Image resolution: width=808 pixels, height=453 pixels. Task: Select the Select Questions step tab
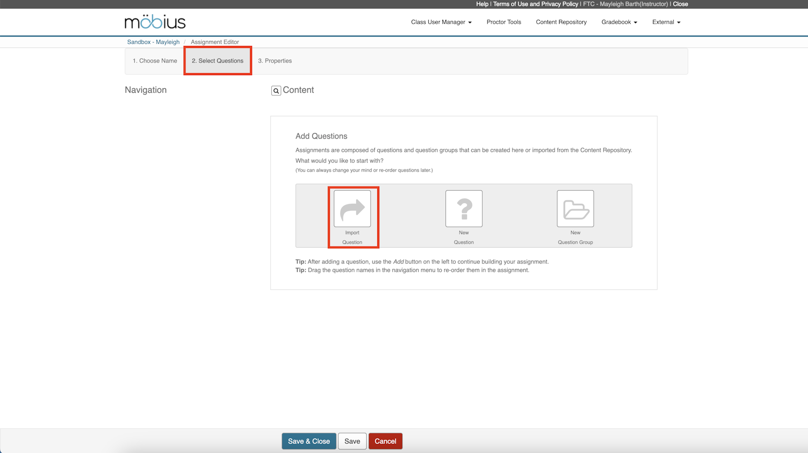[218, 61]
